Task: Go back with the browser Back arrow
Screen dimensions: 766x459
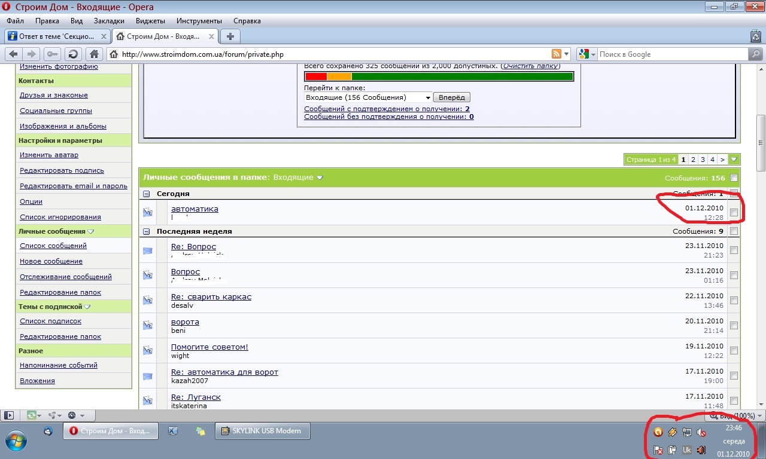Action: (13, 54)
